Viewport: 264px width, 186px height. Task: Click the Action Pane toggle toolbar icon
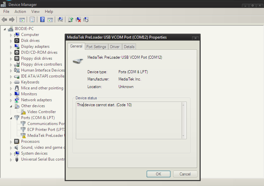(50, 20)
